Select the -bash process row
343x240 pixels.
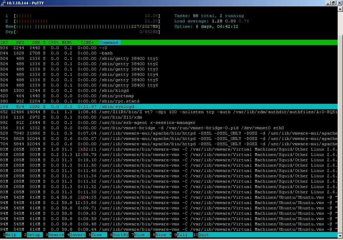point(169,53)
